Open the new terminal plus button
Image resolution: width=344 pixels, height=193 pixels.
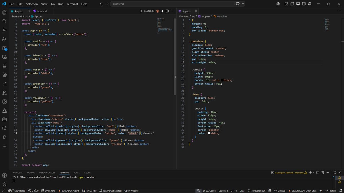coord(310,172)
